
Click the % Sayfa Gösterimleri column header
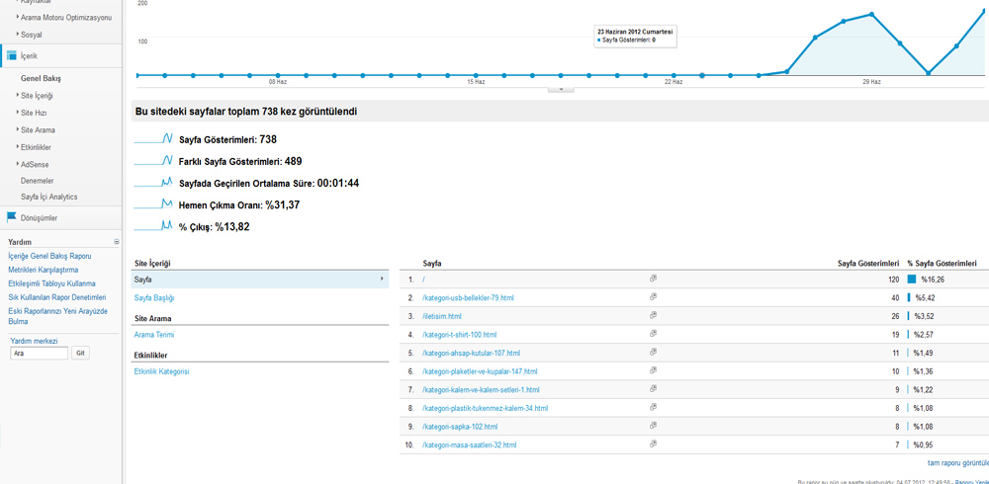[943, 262]
